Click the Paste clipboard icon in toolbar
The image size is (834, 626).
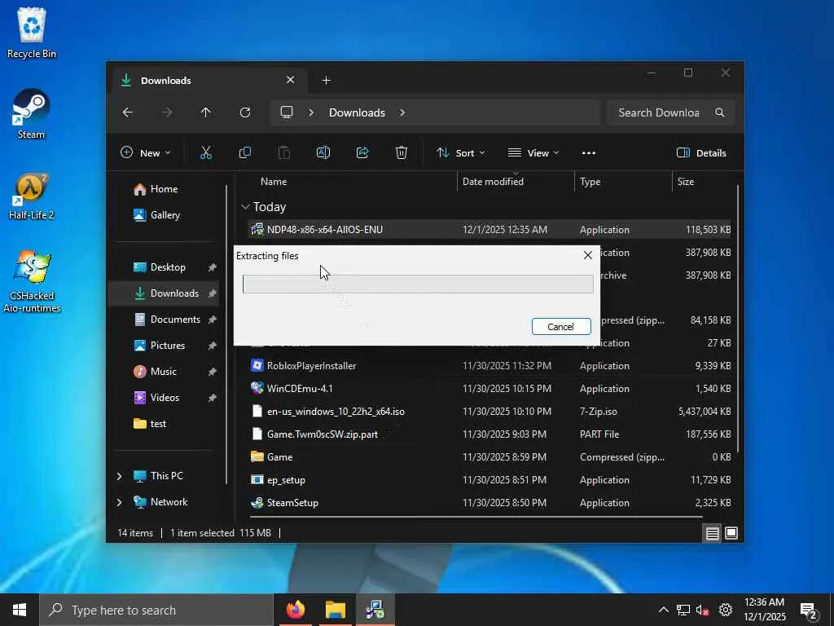pos(284,152)
